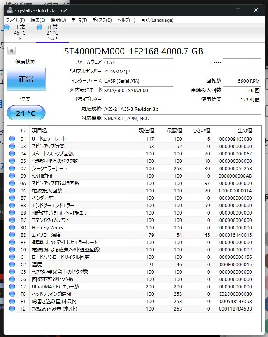Select the row label High Fly Writes
The width and height of the screenshot is (268, 337).
[47, 228]
